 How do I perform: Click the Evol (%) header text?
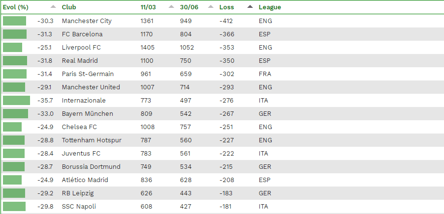16,7
